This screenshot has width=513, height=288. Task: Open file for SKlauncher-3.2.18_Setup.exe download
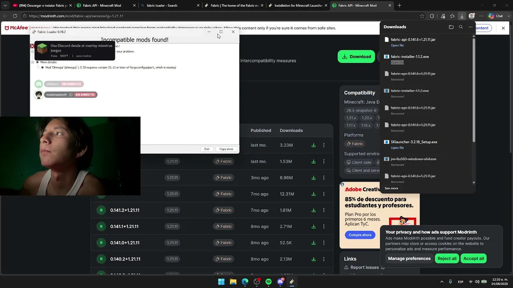click(397, 148)
